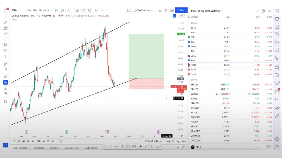
Task: Select the patterns drawing tool
Action: click(6, 45)
